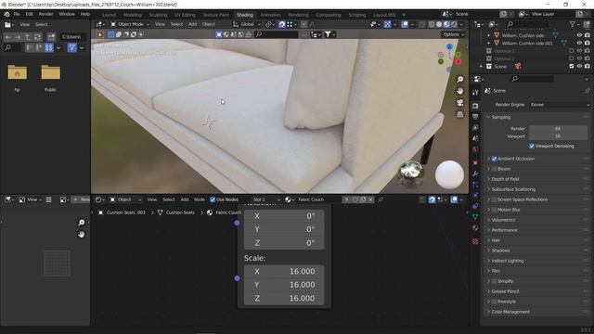This screenshot has width=594, height=334.
Task: Go to parent directory in file browser
Action: 28,37
